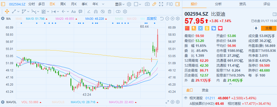Select the eraser drawing tool
The image size is (277, 107).
pyautogui.click(x=89, y=12)
